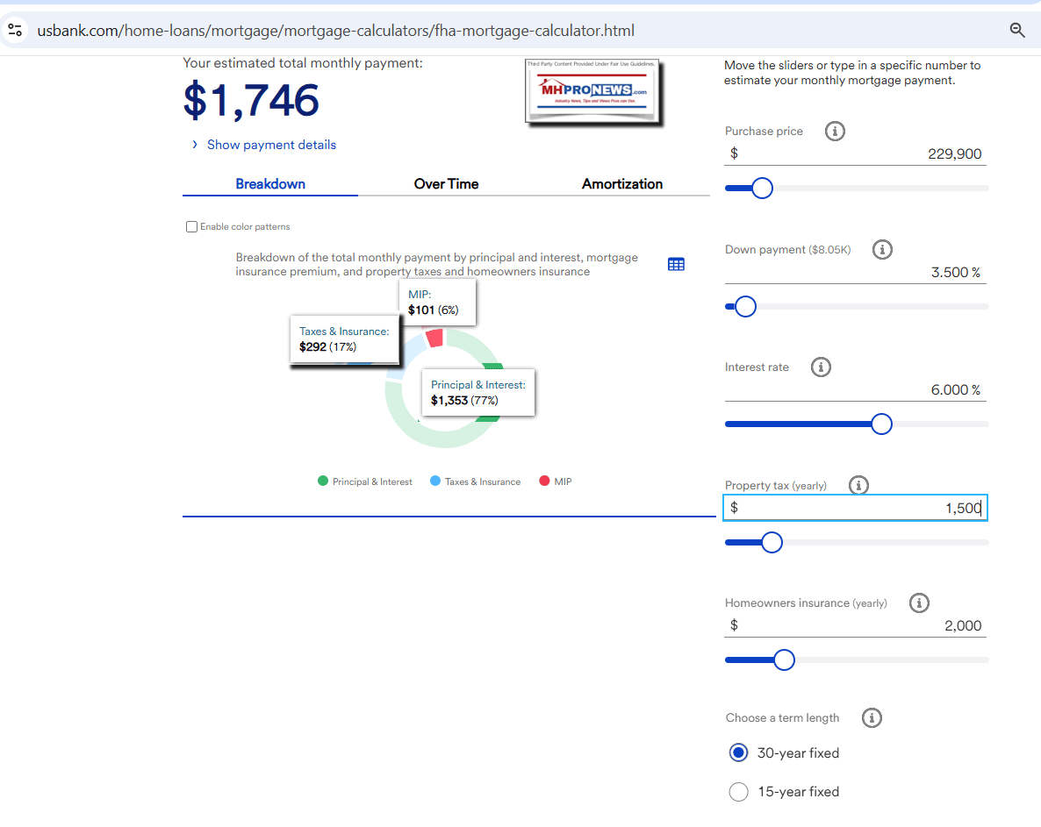The image size is (1041, 827).
Task: Click the Interest rate slider handle
Action: pyautogui.click(x=881, y=424)
